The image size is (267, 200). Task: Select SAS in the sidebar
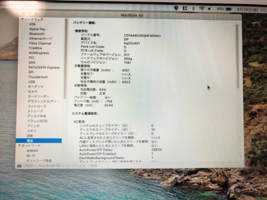(32, 63)
